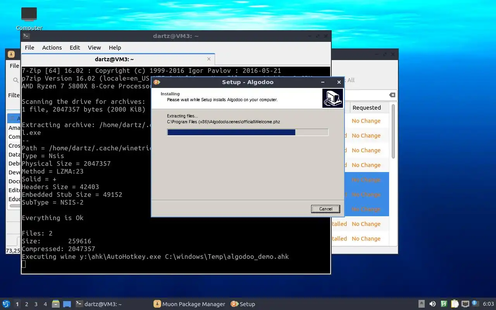Select the dartz@VM3: ~ terminal tab
This screenshot has width=496, height=310.
[118, 59]
